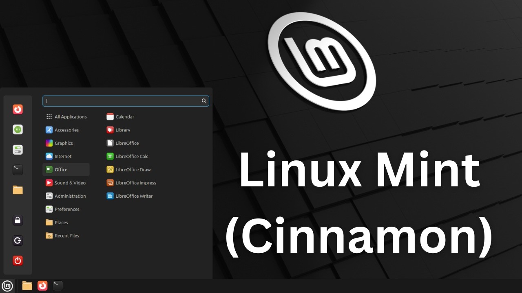The width and height of the screenshot is (522, 293).
Task: Choose the Sound & Video label
Action: [x=70, y=183]
